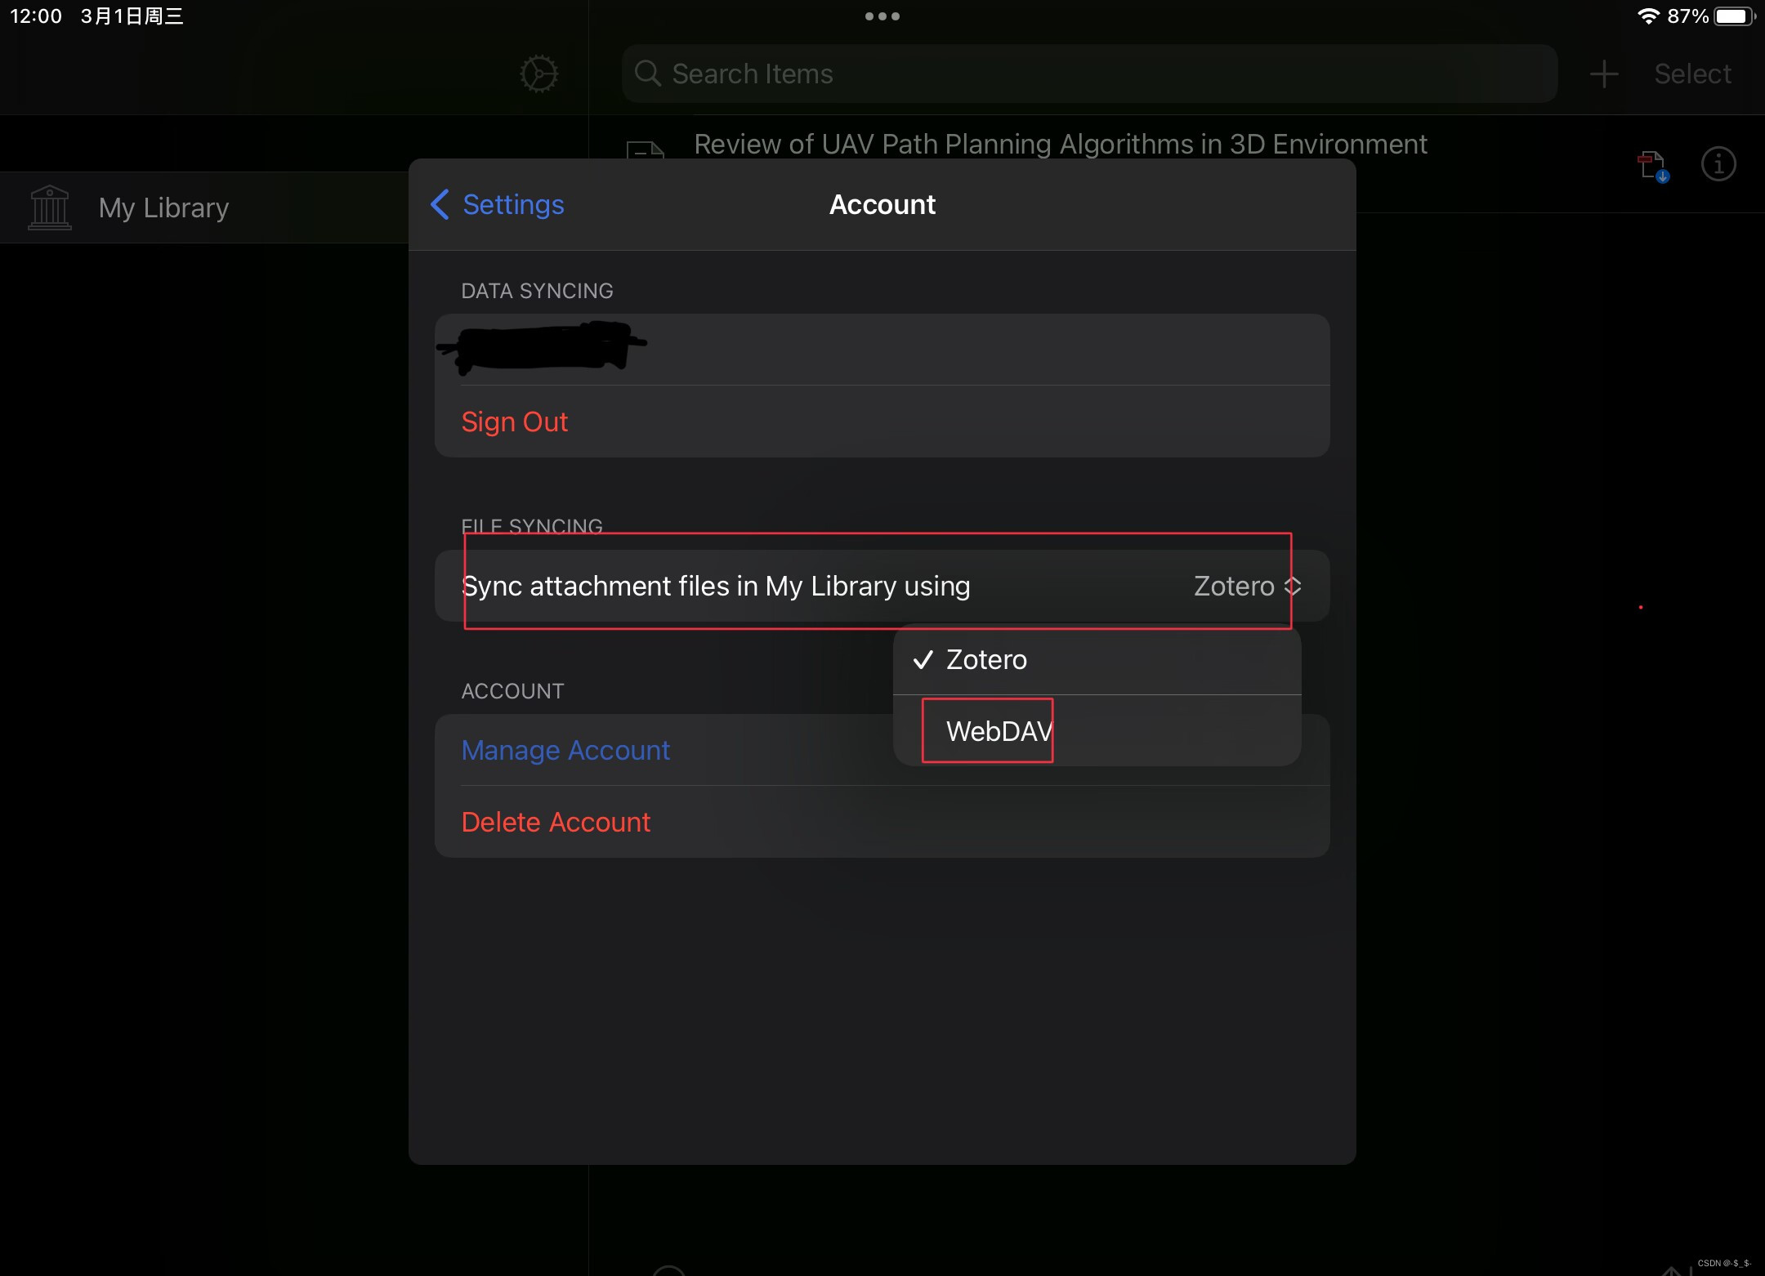The image size is (1765, 1276).
Task: Select WebDAV as file sync method
Action: 999,731
